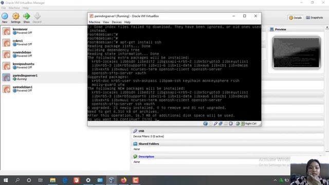Image resolution: width=329 pixels, height=185 pixels.
Task: Open the Help menu in VM window
Action: pyautogui.click(x=127, y=22)
